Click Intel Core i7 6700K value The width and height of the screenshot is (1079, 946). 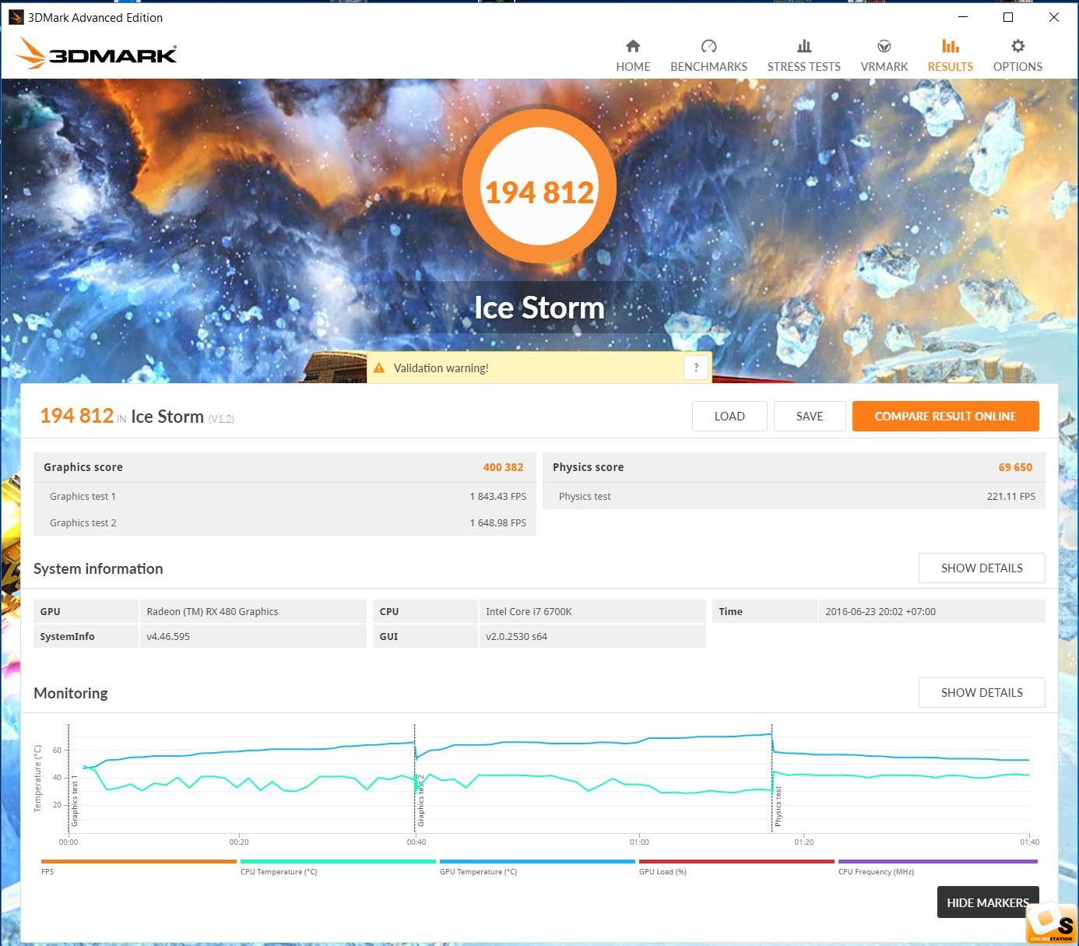529,611
